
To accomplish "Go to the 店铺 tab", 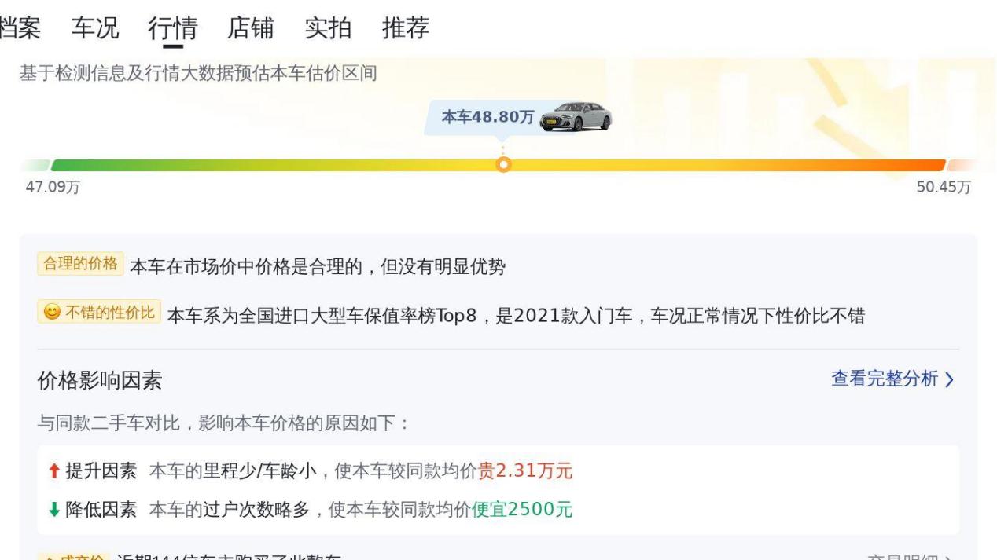I will point(250,28).
